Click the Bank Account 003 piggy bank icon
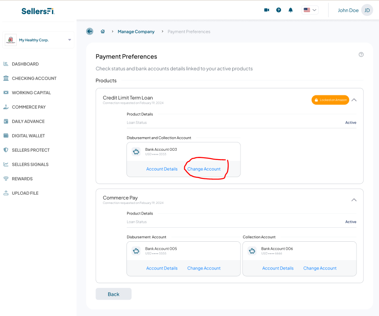Image resolution: width=379 pixels, height=316 pixels. (136, 152)
